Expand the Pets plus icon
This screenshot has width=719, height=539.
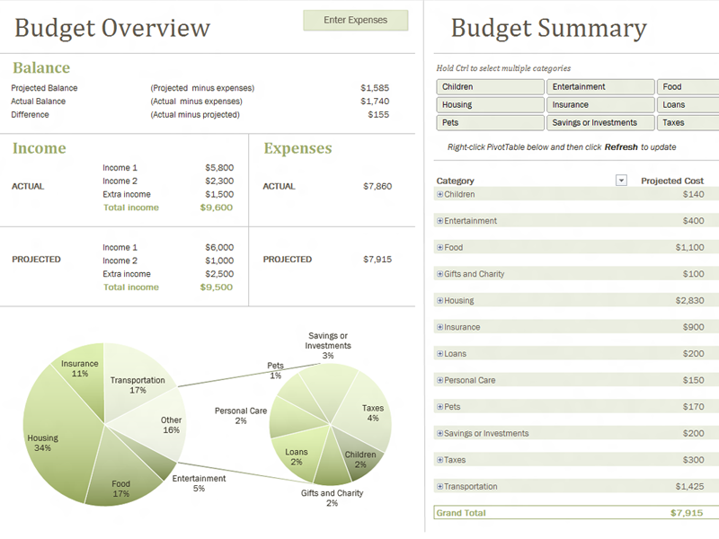pos(439,407)
